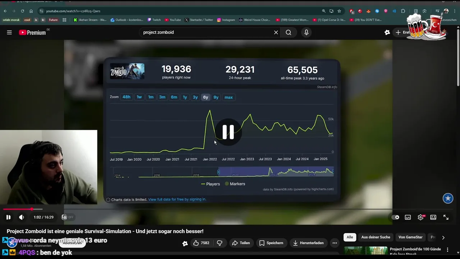
Task: Open the browser home page icon
Action: click(31, 11)
